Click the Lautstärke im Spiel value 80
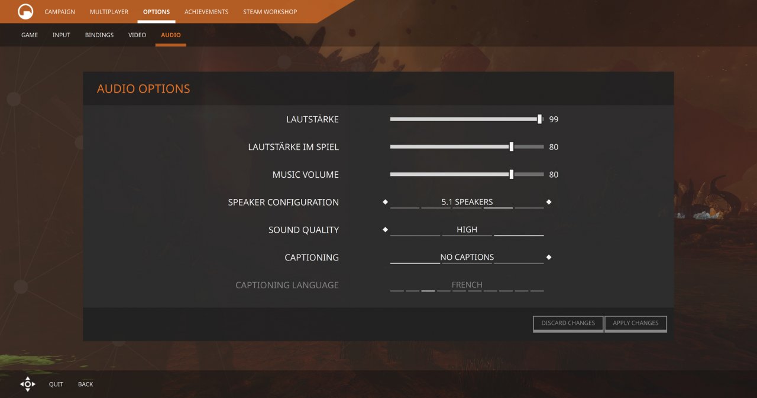Image resolution: width=757 pixels, height=398 pixels. pyautogui.click(x=554, y=147)
